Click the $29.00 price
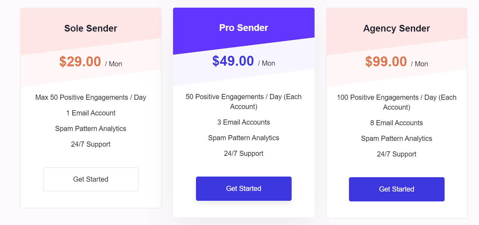This screenshot has width=479, height=225. click(80, 62)
